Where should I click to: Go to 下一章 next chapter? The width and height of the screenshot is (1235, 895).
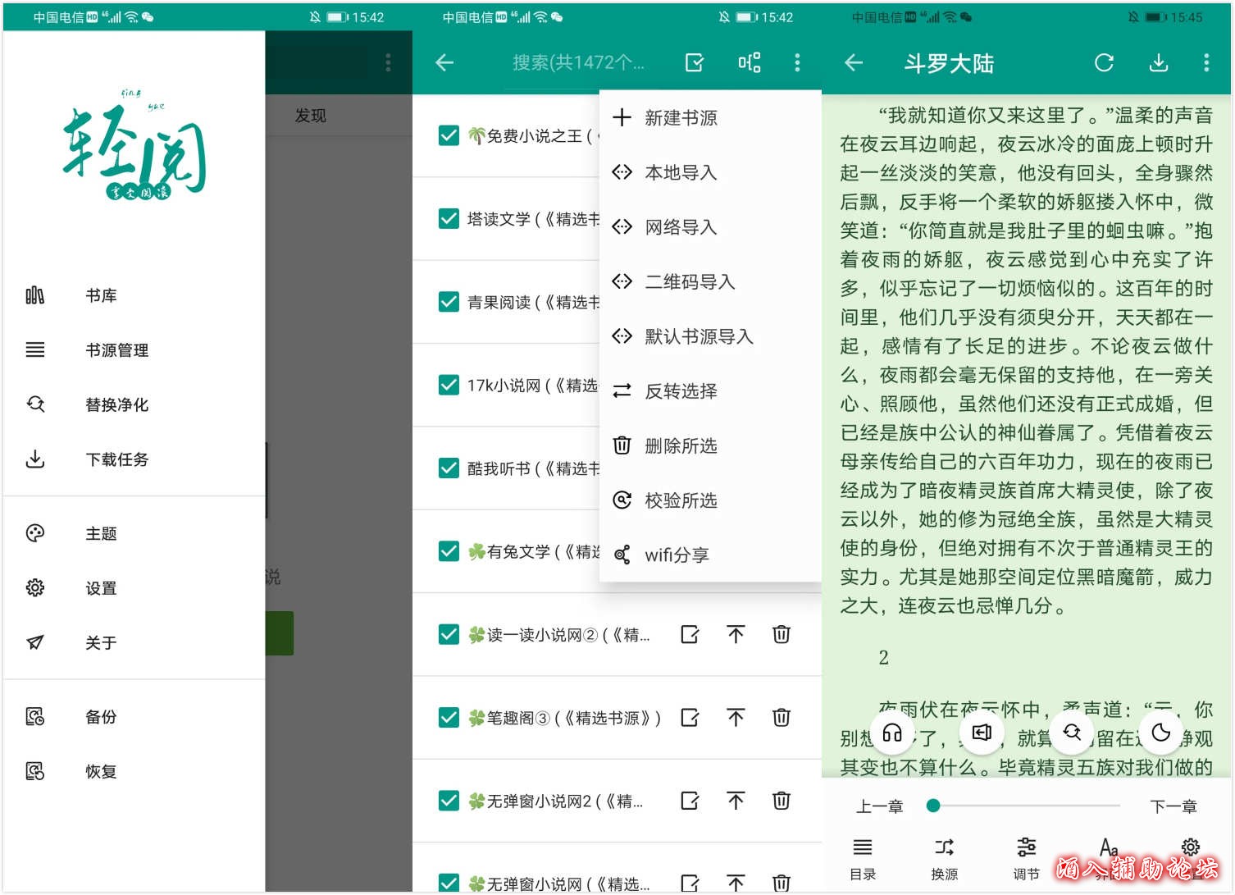(1173, 806)
